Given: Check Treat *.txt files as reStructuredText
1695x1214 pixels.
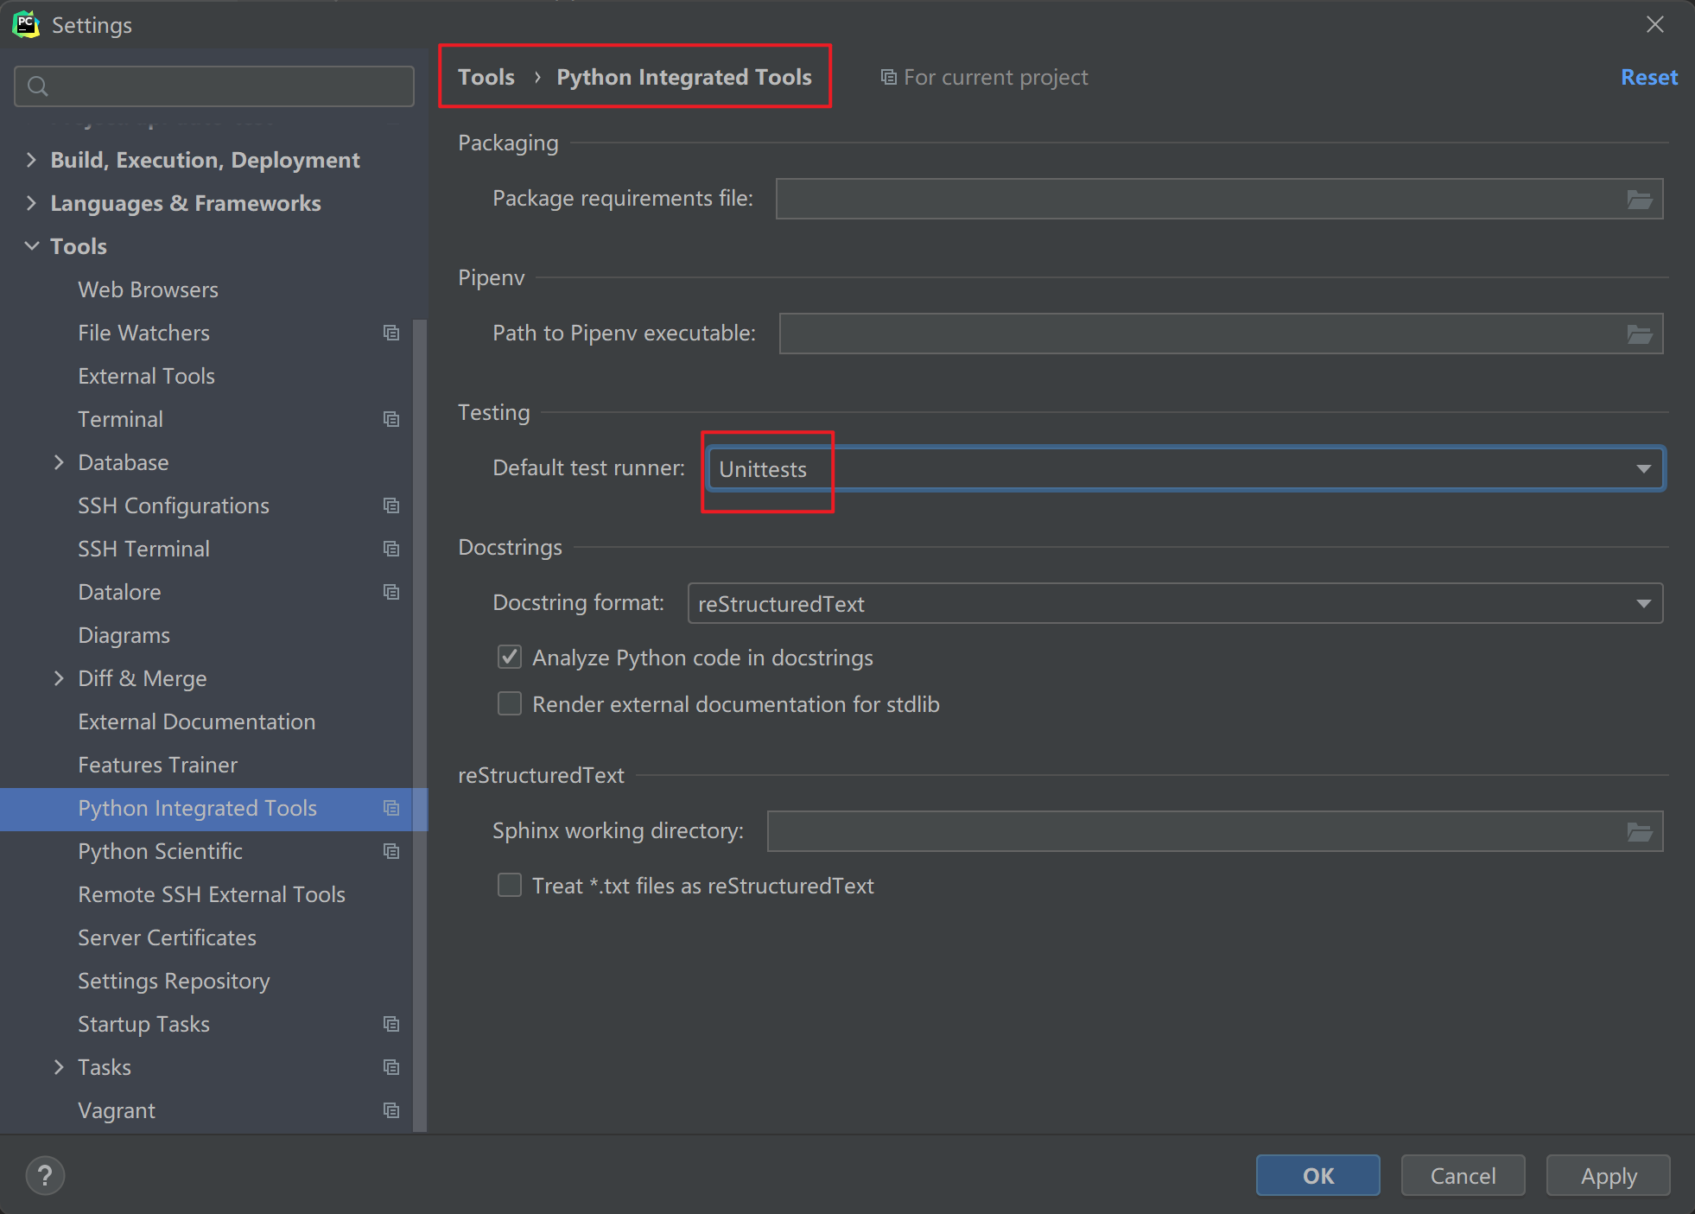Looking at the screenshot, I should point(510,886).
